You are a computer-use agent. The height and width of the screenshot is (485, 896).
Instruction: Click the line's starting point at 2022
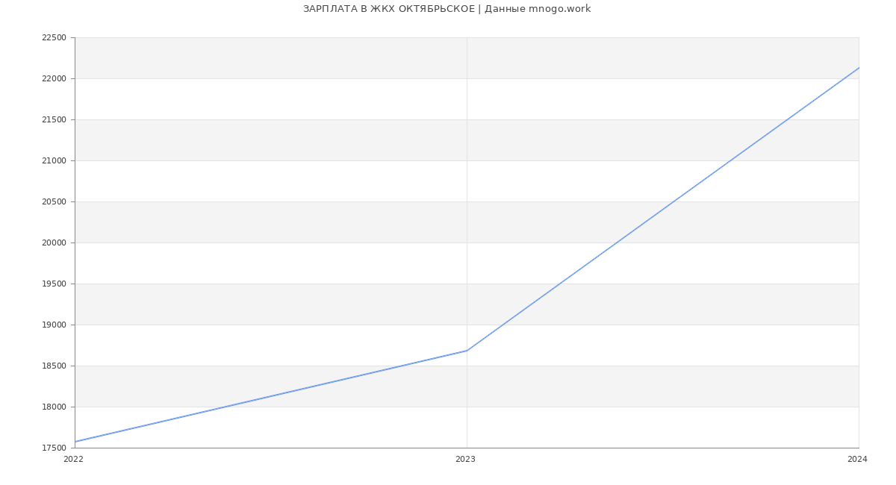[75, 442]
